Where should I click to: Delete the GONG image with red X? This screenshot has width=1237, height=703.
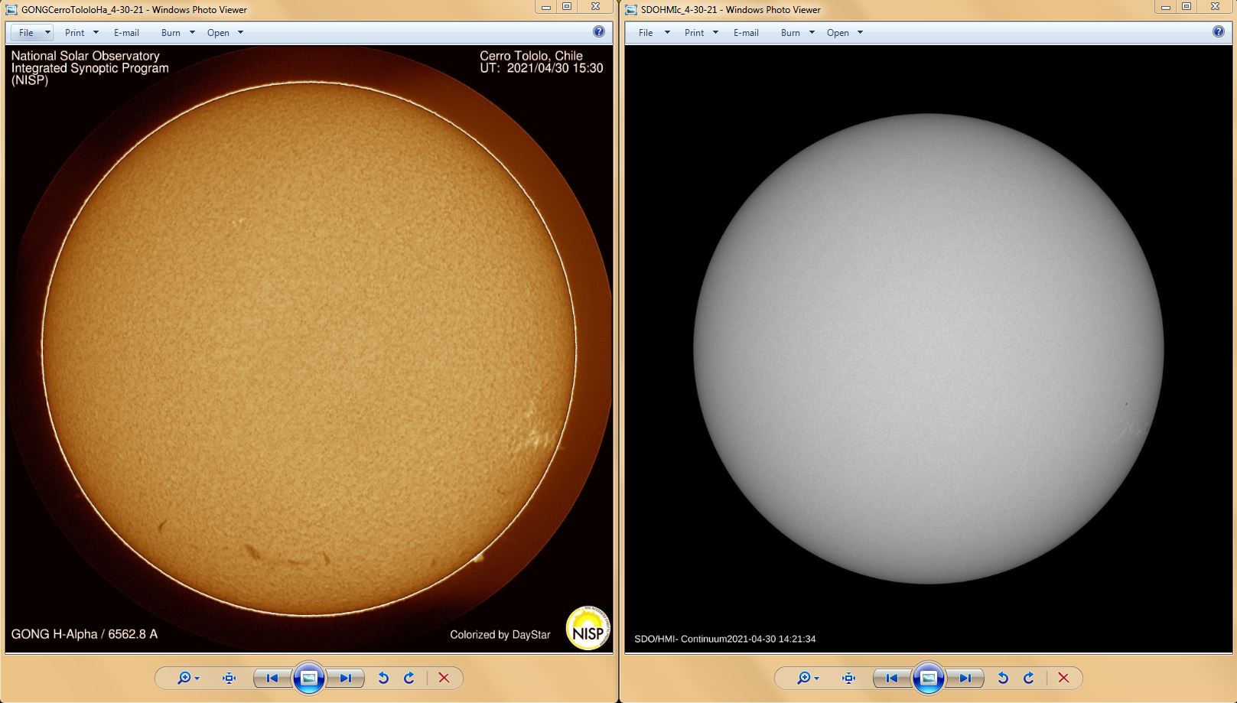(x=444, y=678)
